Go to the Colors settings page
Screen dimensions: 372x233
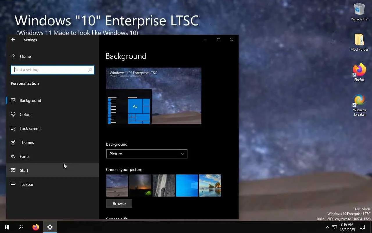tap(53, 114)
